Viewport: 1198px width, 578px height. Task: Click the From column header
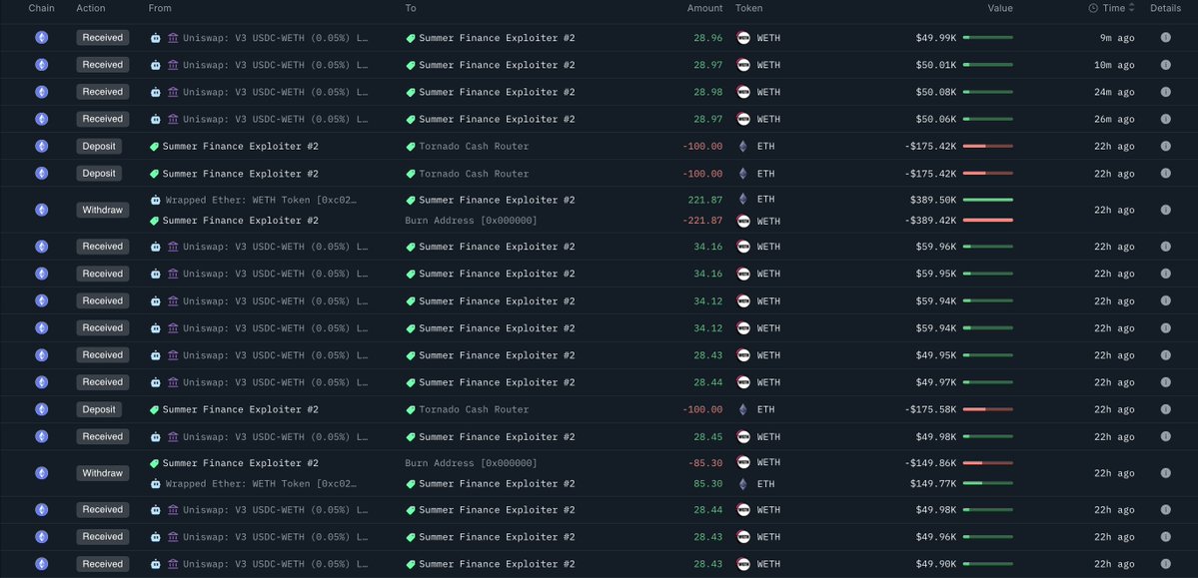pos(160,8)
